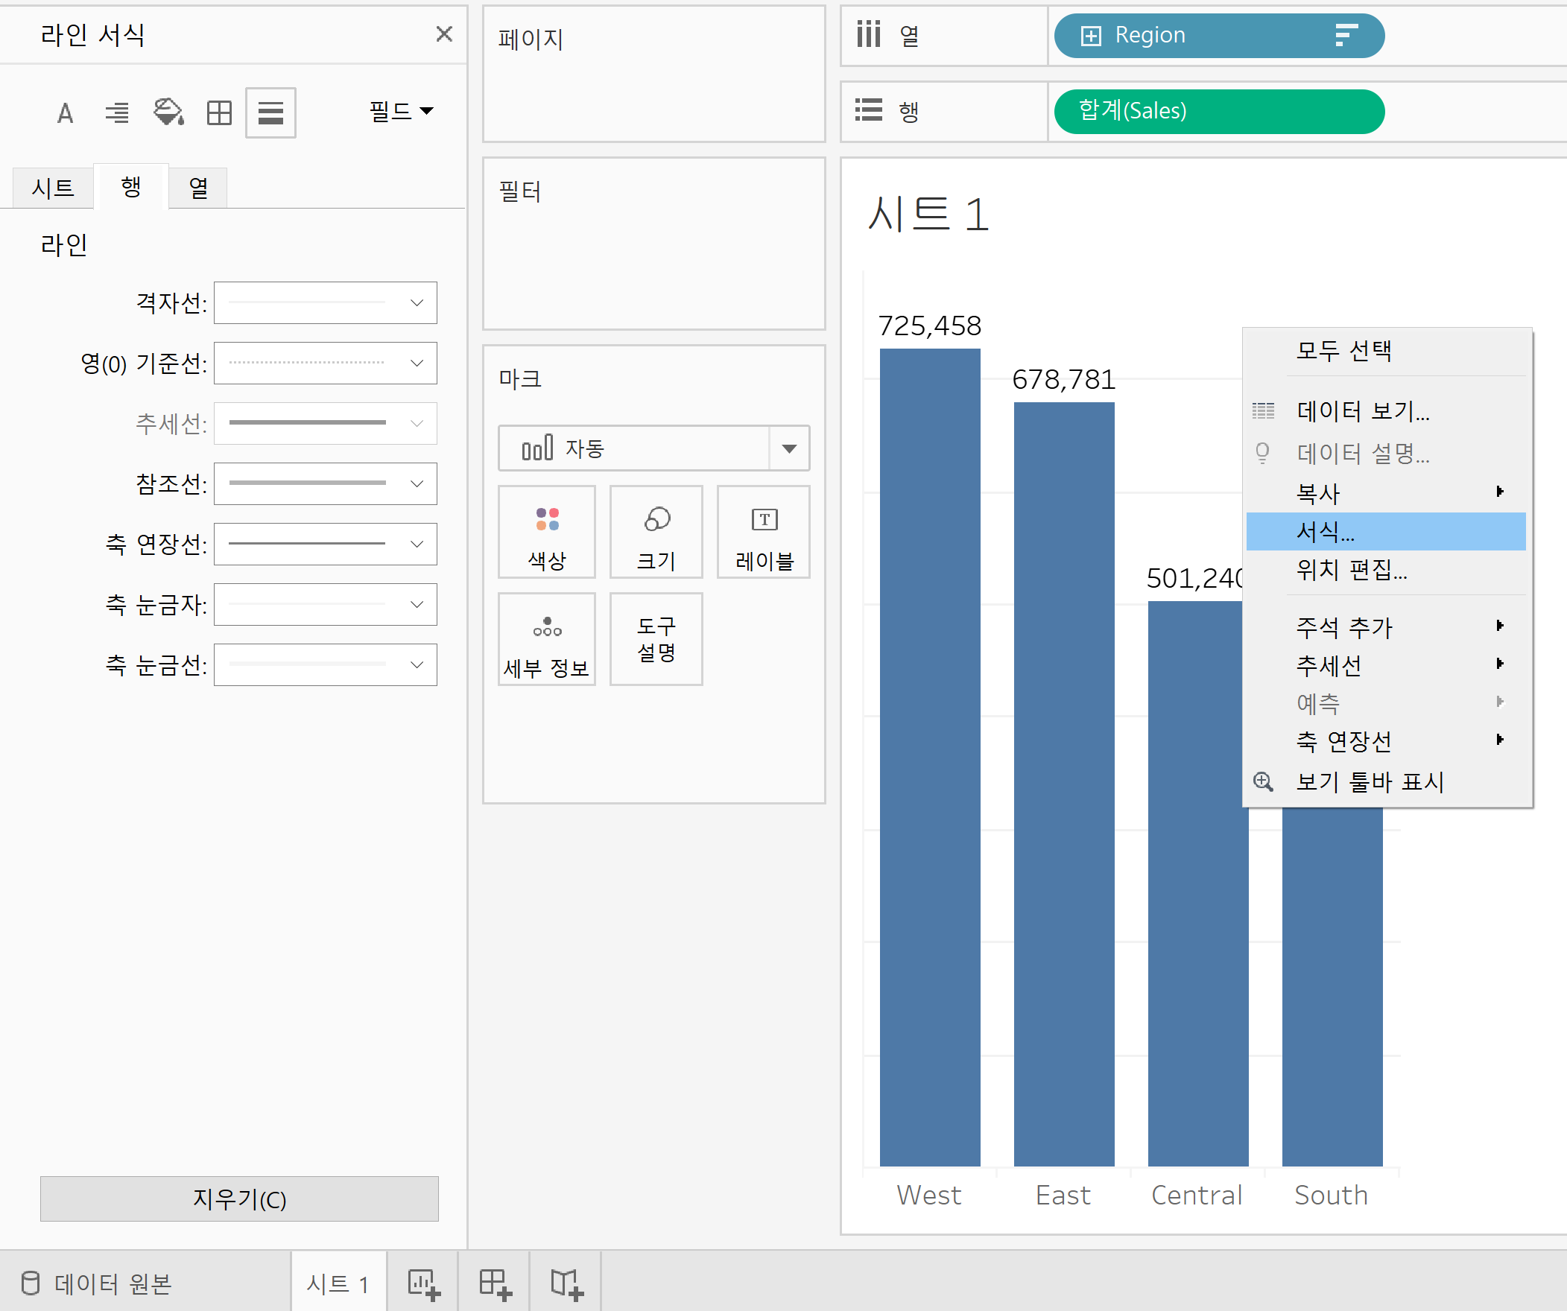Viewport: 1567px width, 1311px height.
Task: Expand the 격자선 line style dropdown
Action: tap(326, 303)
